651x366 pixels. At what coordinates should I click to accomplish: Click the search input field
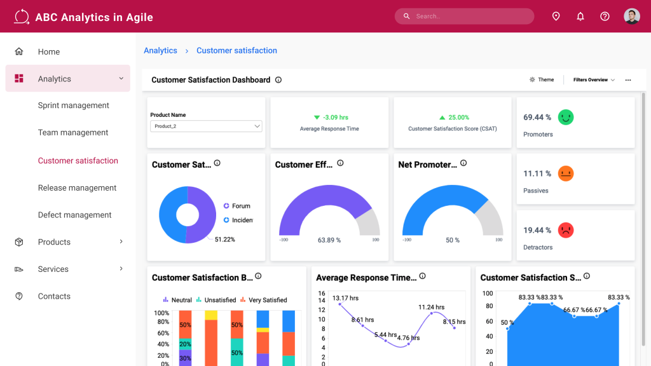tap(464, 16)
